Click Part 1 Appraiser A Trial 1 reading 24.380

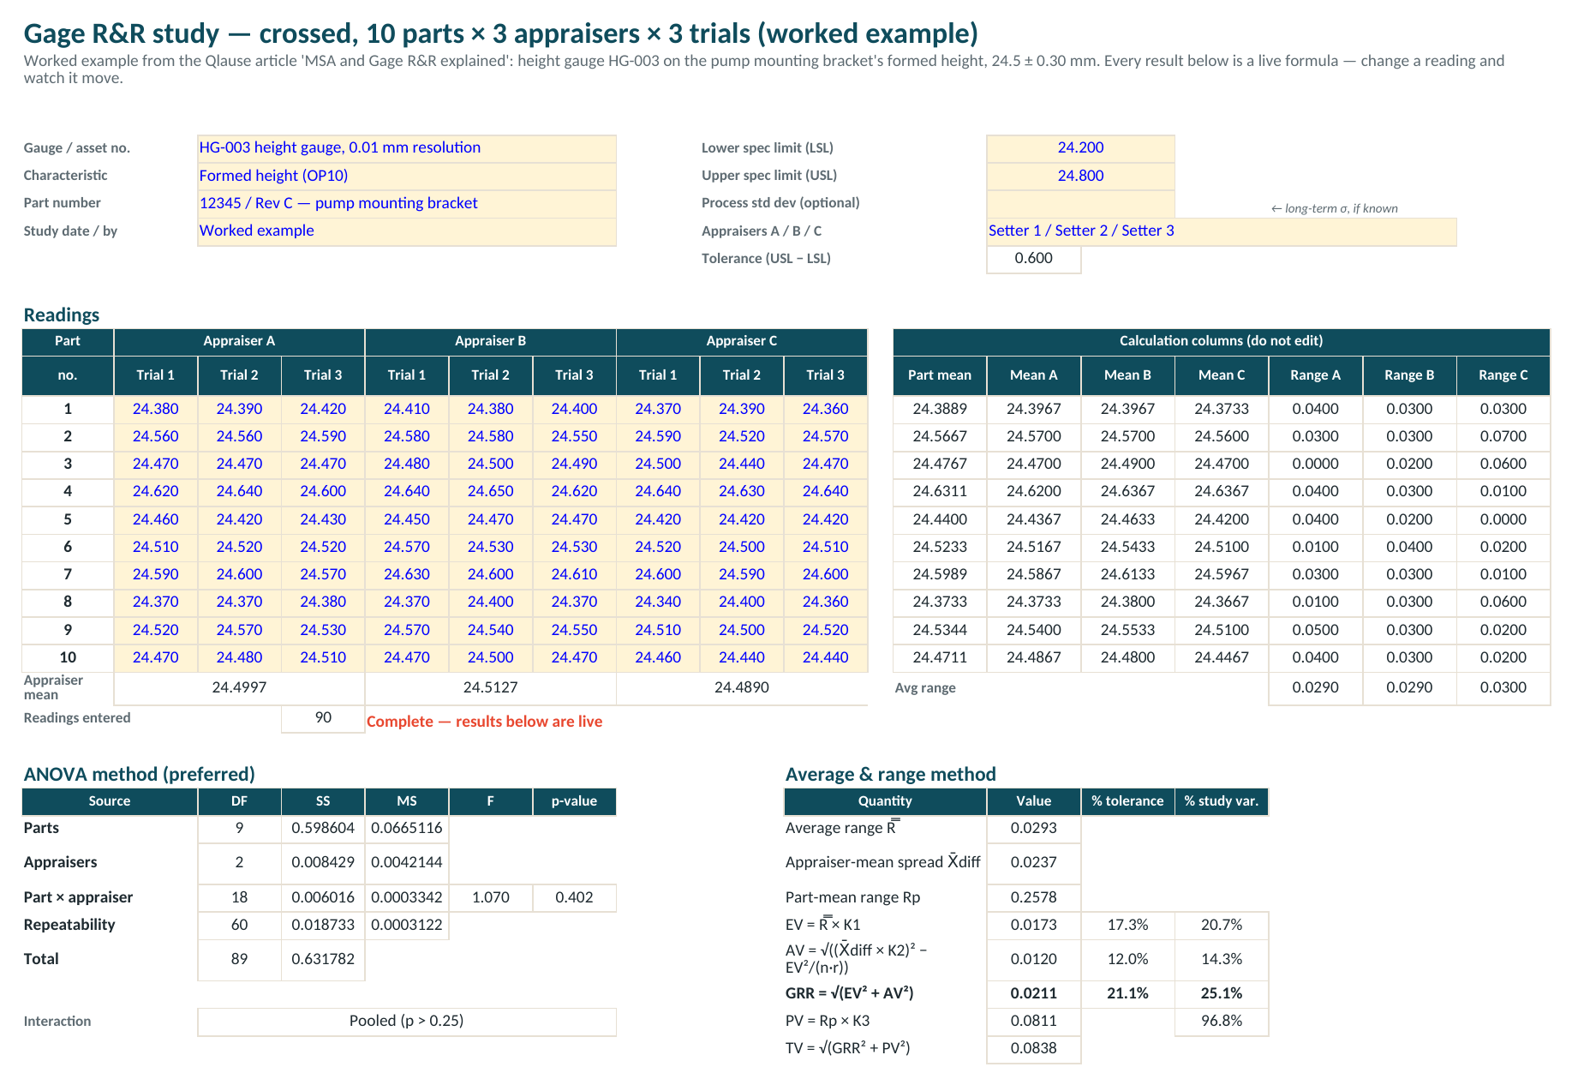click(x=156, y=409)
